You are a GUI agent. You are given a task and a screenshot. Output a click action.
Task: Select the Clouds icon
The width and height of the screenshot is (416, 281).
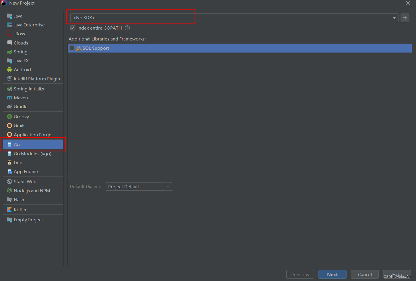[9, 43]
